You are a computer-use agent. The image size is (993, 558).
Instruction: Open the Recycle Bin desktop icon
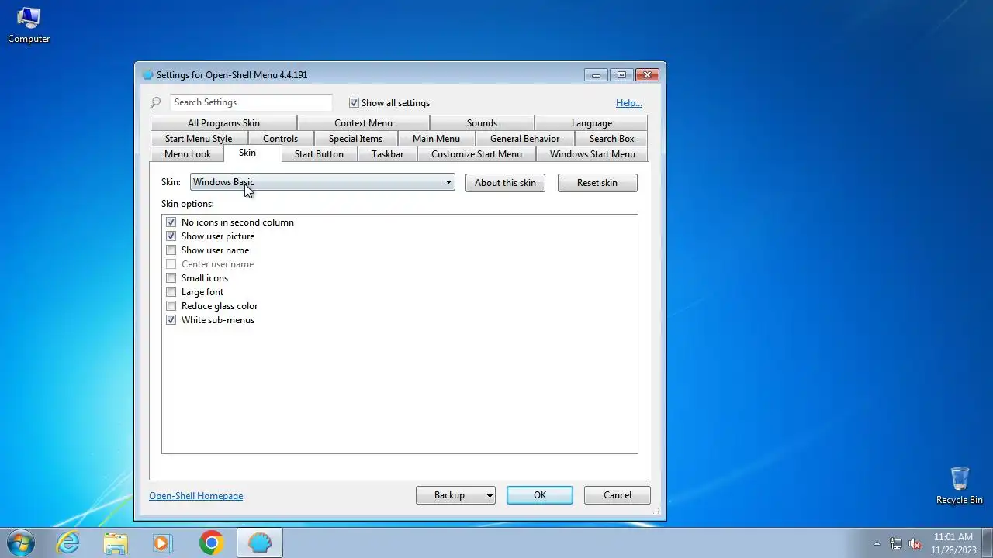tap(960, 485)
